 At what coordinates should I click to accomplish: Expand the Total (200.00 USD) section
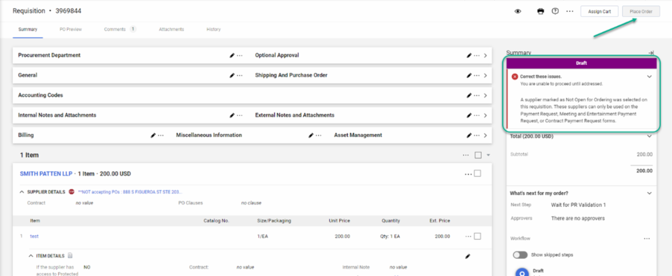pos(649,136)
